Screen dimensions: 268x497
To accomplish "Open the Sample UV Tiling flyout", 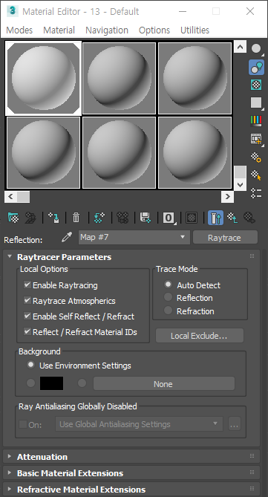I will tap(256, 103).
